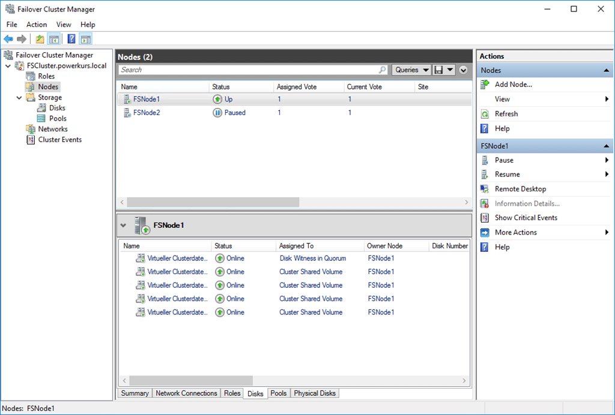
Task: Sort disks by Assigned To column header
Action: (x=296, y=246)
